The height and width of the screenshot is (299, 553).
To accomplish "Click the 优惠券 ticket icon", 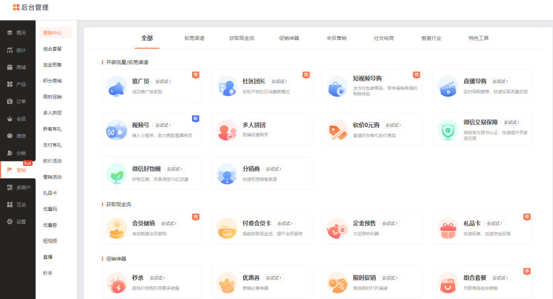I will tap(227, 283).
